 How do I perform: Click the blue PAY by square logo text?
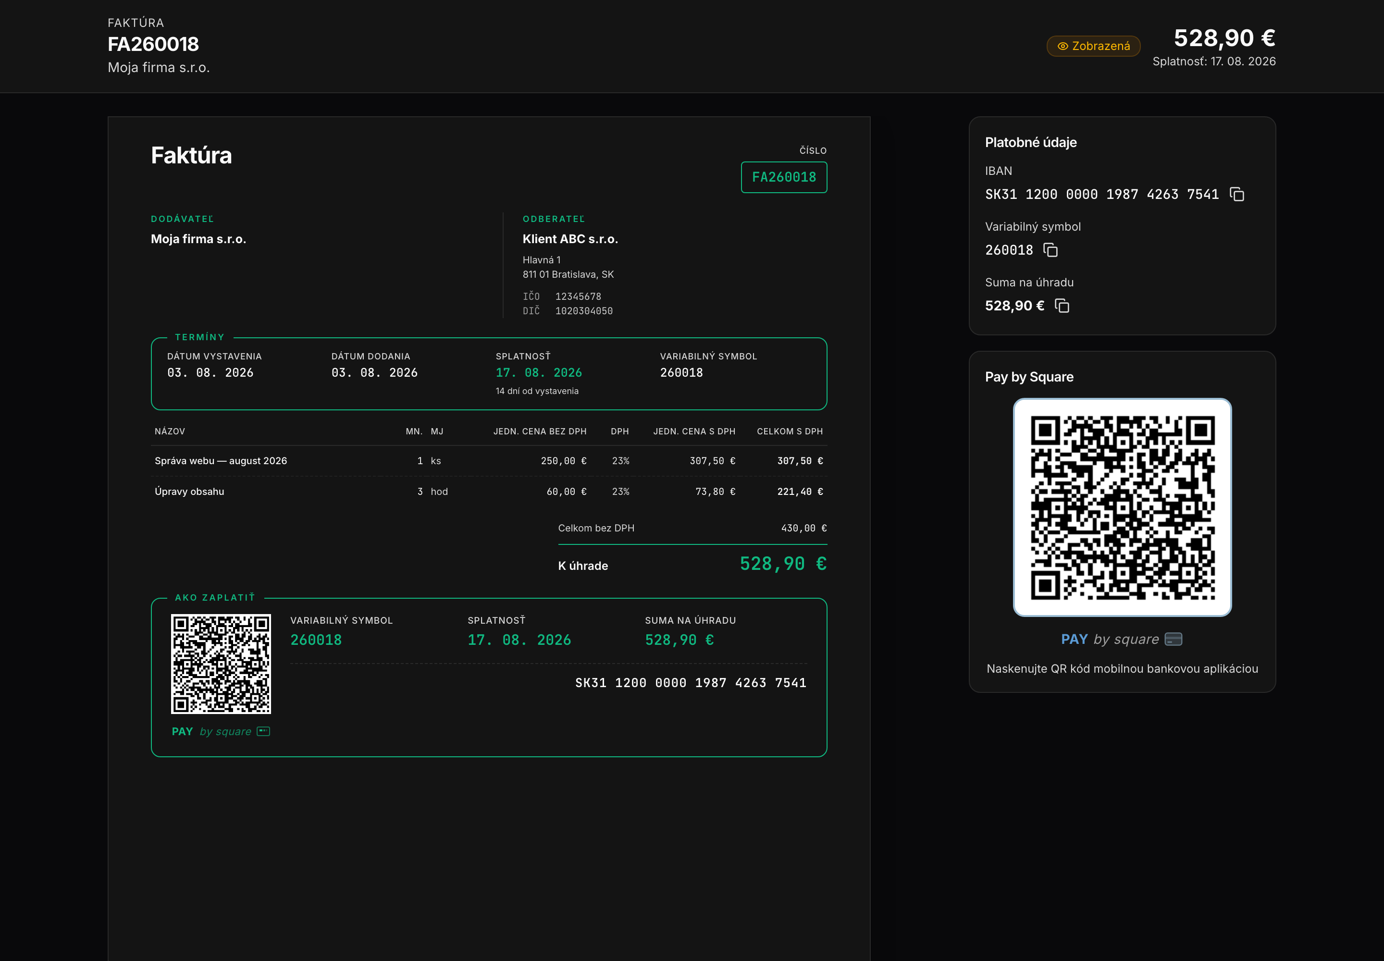[x=1110, y=639]
